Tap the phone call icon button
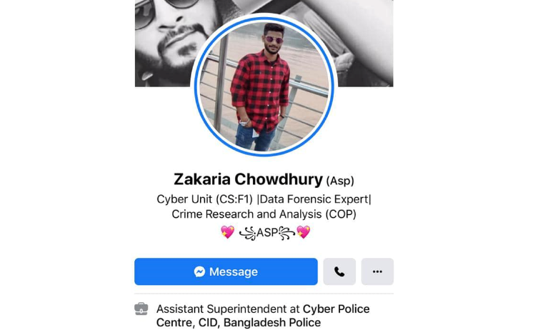The width and height of the screenshot is (543, 335). 339,271
